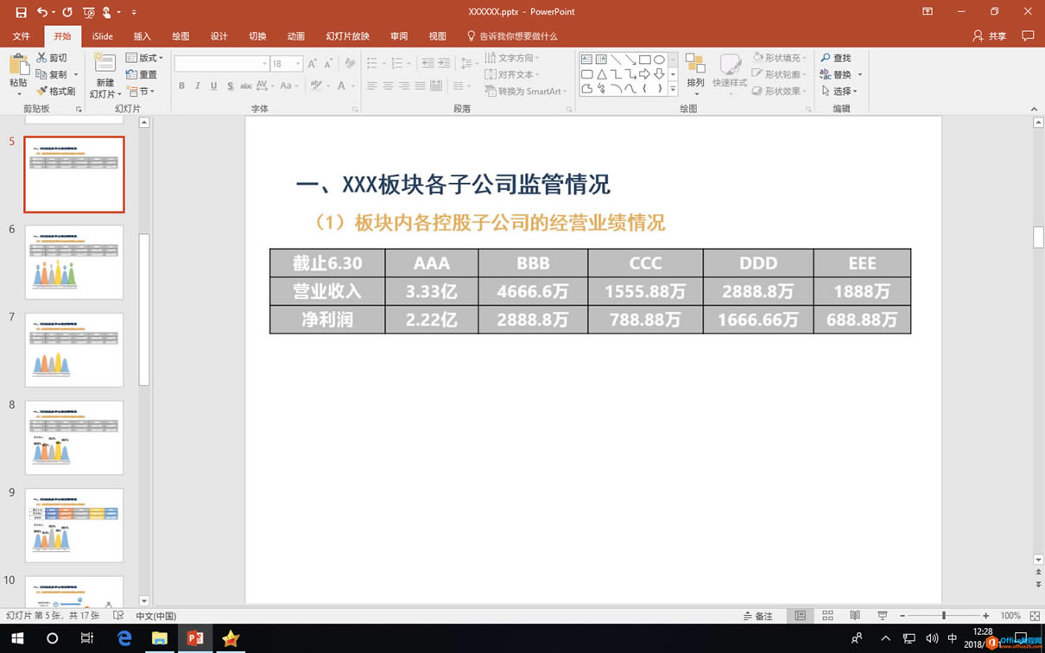Open the shapes gallery More arrow

[673, 88]
